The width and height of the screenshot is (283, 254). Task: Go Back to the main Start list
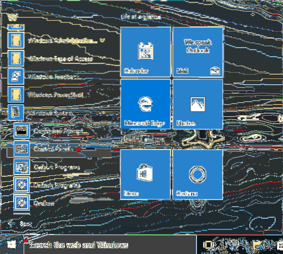tap(20, 224)
